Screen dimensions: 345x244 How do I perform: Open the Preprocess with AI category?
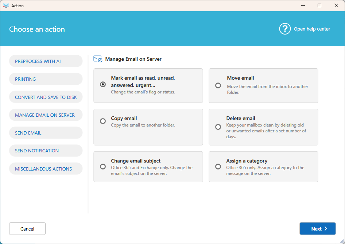click(x=46, y=61)
